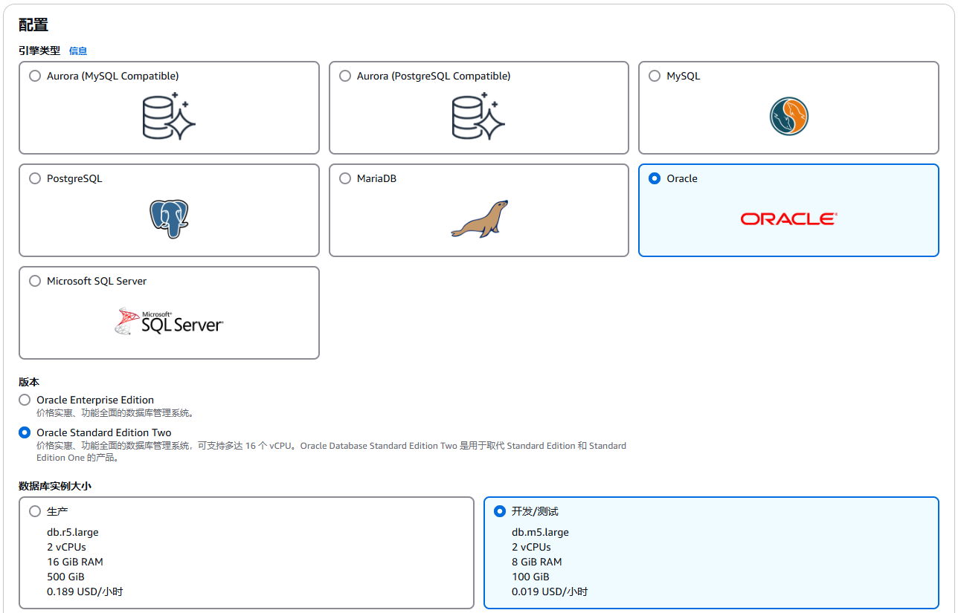This screenshot has height=613, width=961.
Task: Choose the MySQL engine radio button
Action: tap(655, 76)
